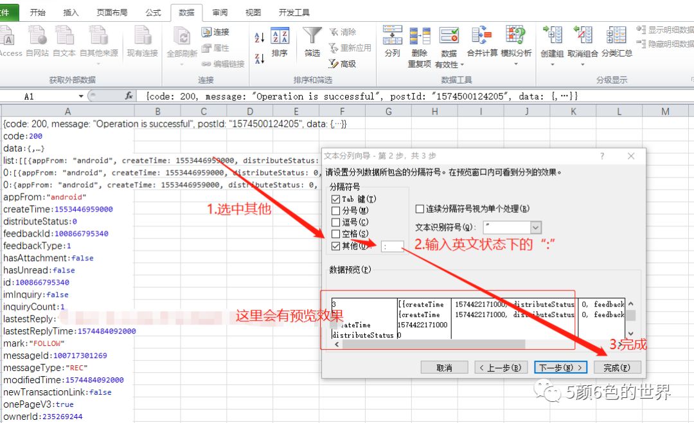Click 取消 cancel button in wizard
Image resolution: width=694 pixels, height=423 pixels.
coord(444,368)
